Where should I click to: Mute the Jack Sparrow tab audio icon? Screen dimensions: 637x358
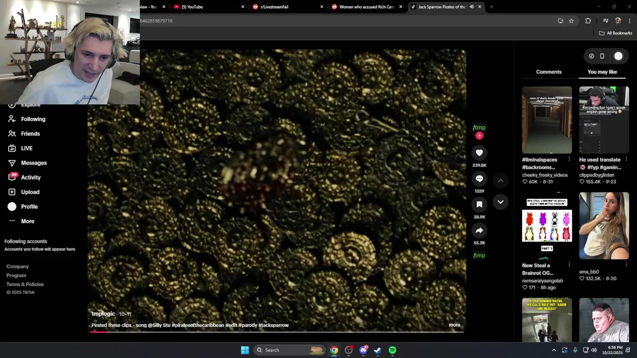[472, 7]
